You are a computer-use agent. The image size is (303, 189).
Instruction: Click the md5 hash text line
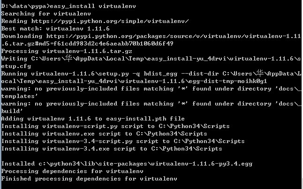[87, 44]
